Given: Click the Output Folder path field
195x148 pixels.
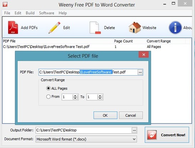Looking at the screenshot, I should click(84, 130).
